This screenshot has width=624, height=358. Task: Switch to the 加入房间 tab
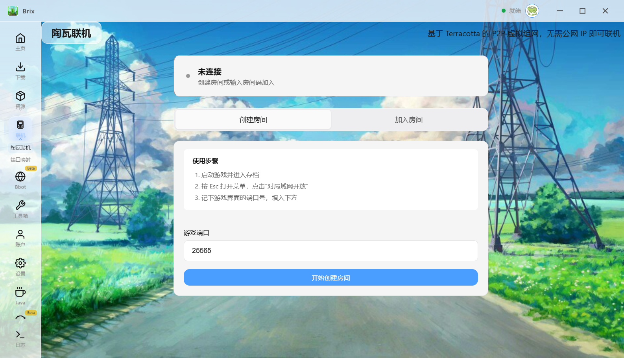tap(409, 120)
